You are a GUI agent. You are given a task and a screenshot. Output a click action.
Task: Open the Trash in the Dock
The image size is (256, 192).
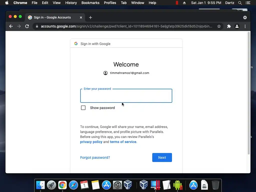point(215,185)
